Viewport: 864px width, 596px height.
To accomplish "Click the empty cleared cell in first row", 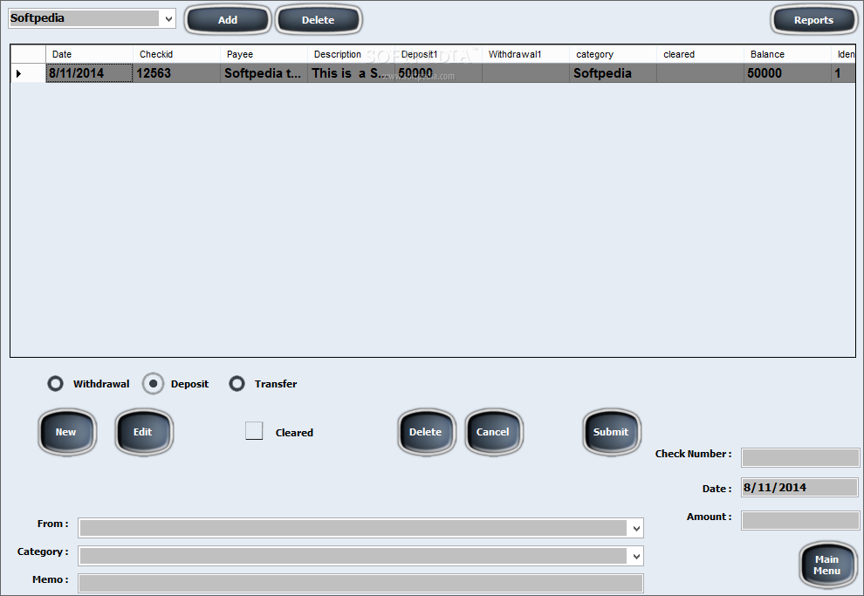I will [700, 73].
